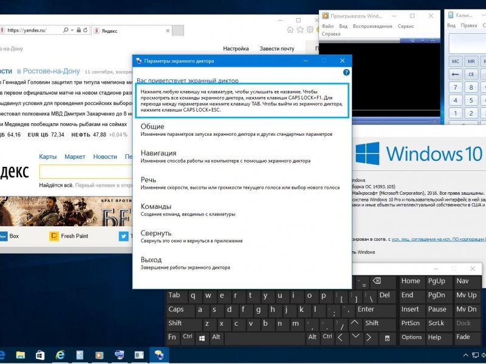Image resolution: width=486 pixels, height=364 pixels.
Task: Click the Ben-Hur movie banner advertisement
Action: [66, 211]
